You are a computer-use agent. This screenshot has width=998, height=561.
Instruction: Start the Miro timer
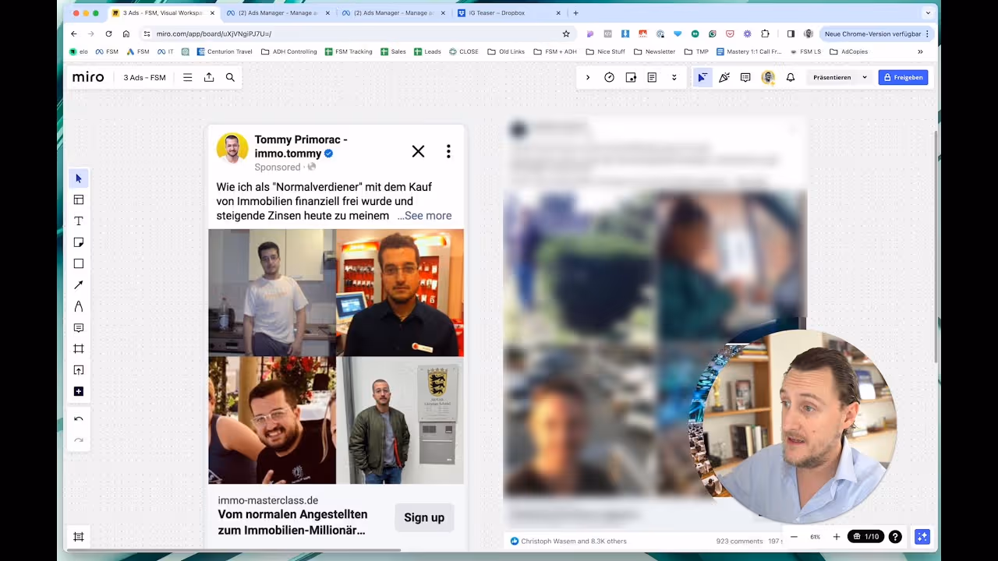click(x=609, y=77)
